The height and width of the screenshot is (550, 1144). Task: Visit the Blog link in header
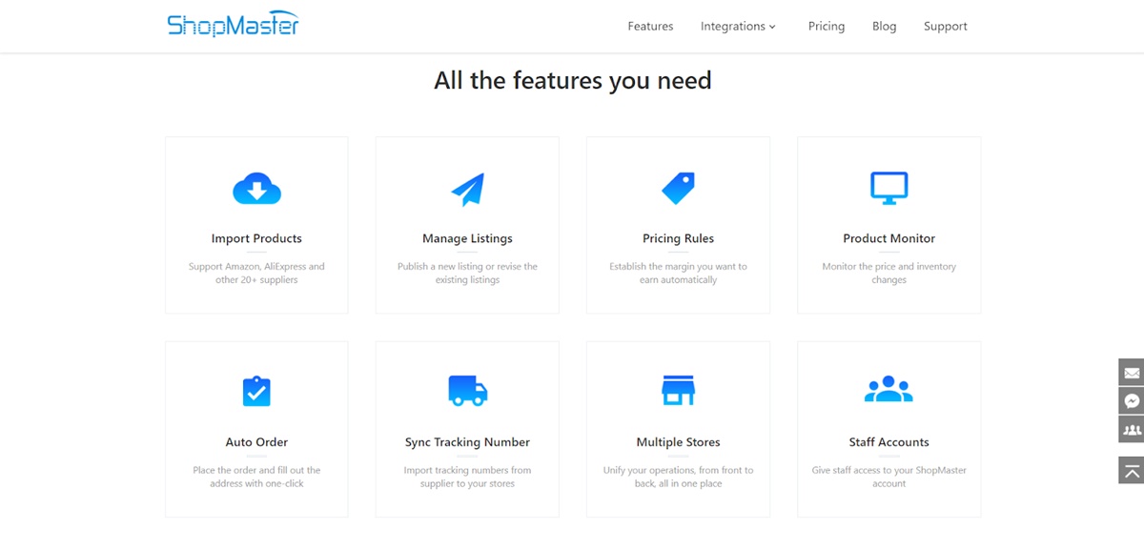click(884, 27)
